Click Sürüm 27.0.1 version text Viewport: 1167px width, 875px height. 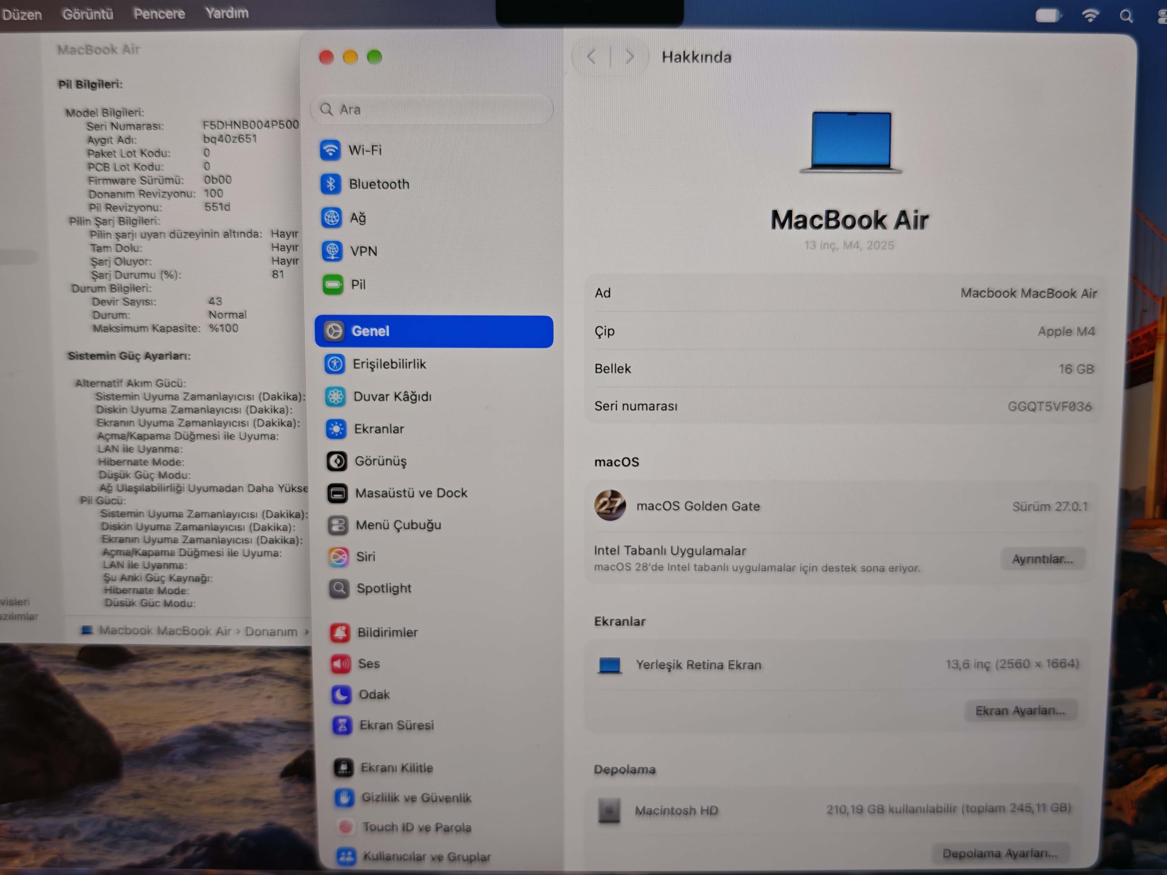click(1050, 506)
